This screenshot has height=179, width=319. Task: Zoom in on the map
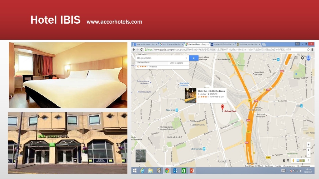point(308,150)
